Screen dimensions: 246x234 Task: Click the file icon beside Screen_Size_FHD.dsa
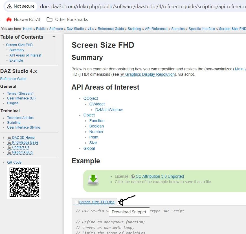click(76, 202)
